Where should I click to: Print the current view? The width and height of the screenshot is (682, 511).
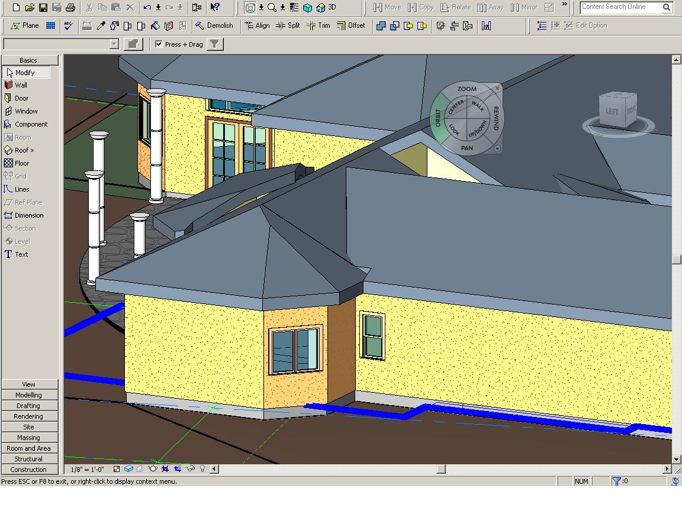pos(70,7)
